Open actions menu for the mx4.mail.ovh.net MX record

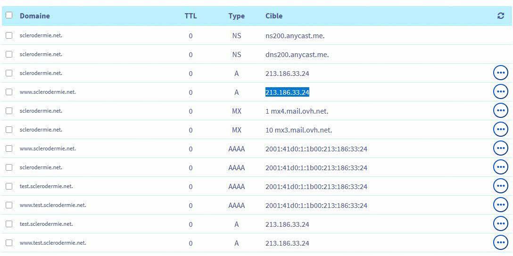(x=500, y=111)
